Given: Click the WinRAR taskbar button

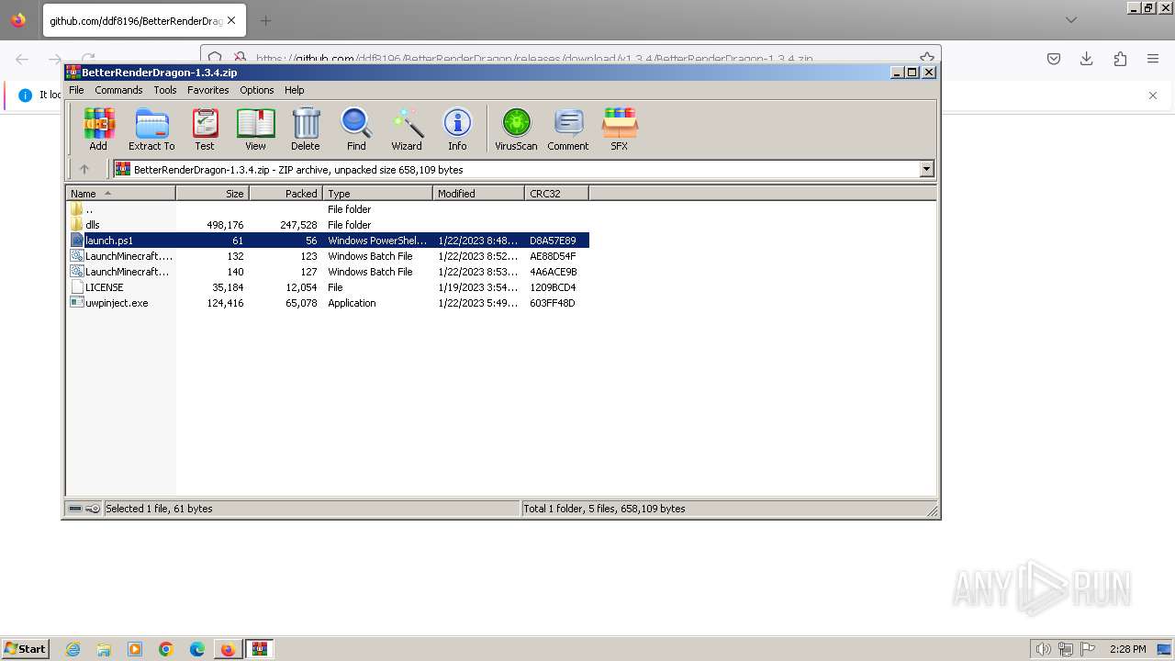Looking at the screenshot, I should (260, 649).
